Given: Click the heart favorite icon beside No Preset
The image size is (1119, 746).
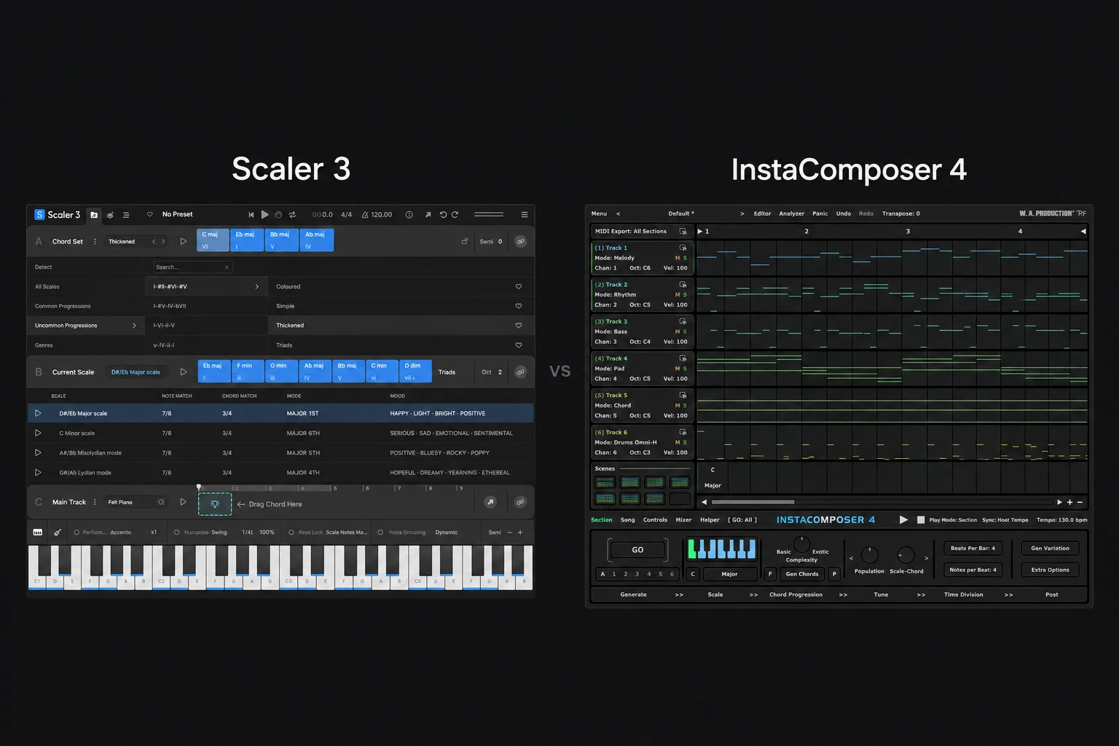Looking at the screenshot, I should tap(150, 214).
